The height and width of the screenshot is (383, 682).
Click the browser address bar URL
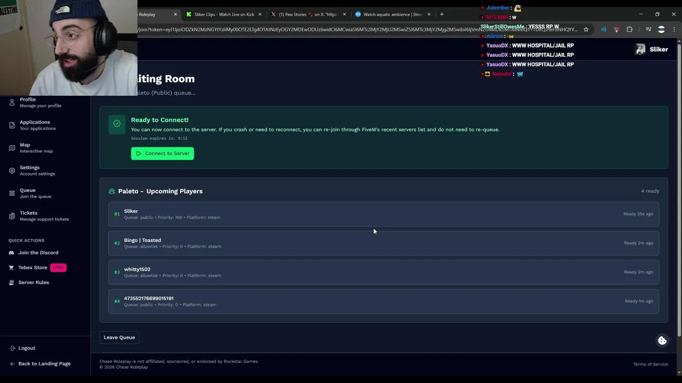coord(357,30)
